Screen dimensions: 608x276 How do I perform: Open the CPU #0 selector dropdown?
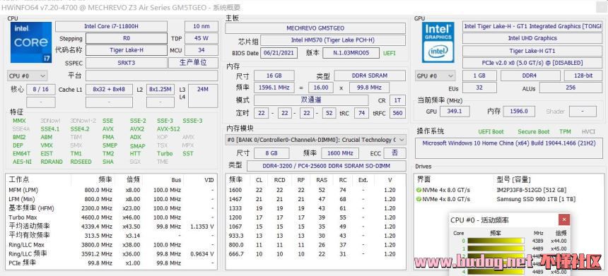pos(27,76)
